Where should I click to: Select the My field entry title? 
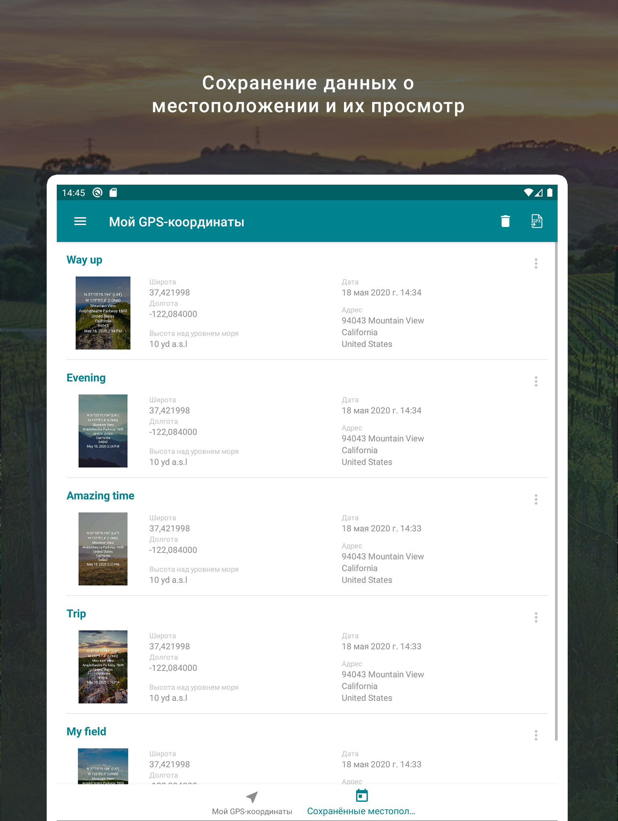point(87,732)
